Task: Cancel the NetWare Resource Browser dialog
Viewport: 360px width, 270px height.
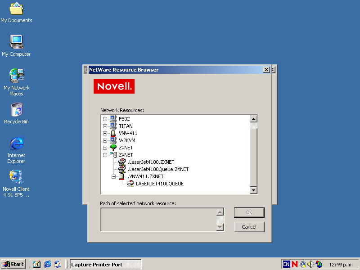Action: click(249, 227)
